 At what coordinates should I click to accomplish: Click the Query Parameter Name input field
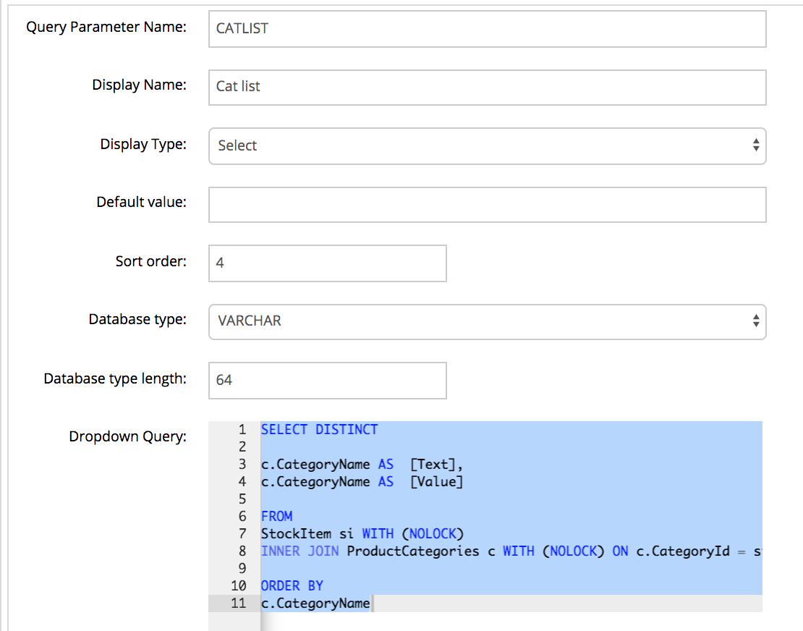point(487,29)
